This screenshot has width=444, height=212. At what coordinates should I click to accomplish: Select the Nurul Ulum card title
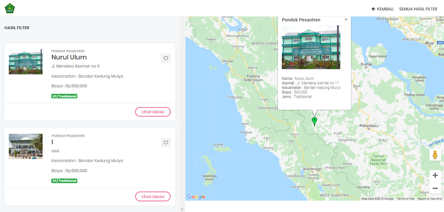[x=69, y=57]
